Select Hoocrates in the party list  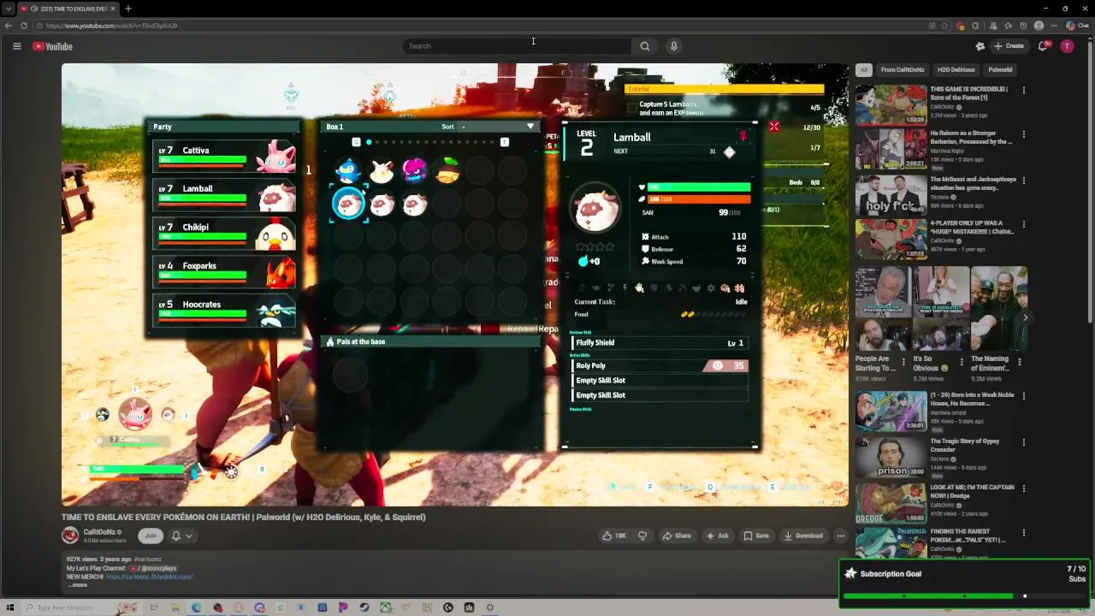tap(225, 311)
